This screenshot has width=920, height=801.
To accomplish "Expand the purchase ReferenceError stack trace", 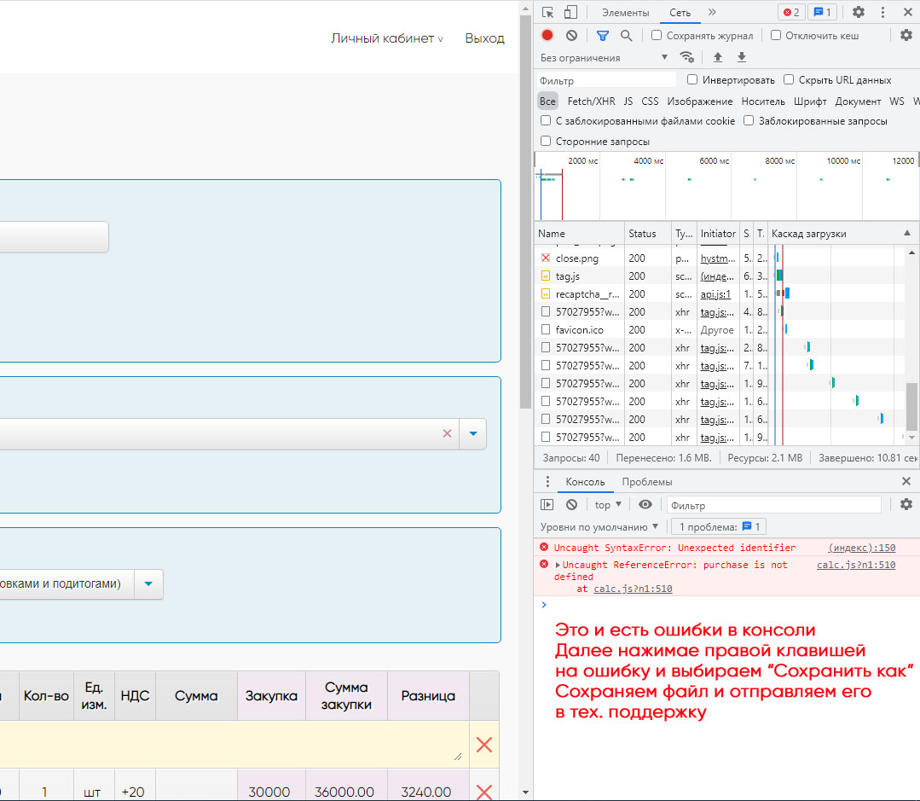I will (558, 565).
